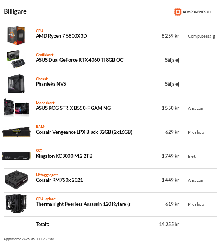Viewport: 220px width, 244px height.
Task: Open the Corsair Vengeance LPX RAM image
Action: click(x=16, y=132)
